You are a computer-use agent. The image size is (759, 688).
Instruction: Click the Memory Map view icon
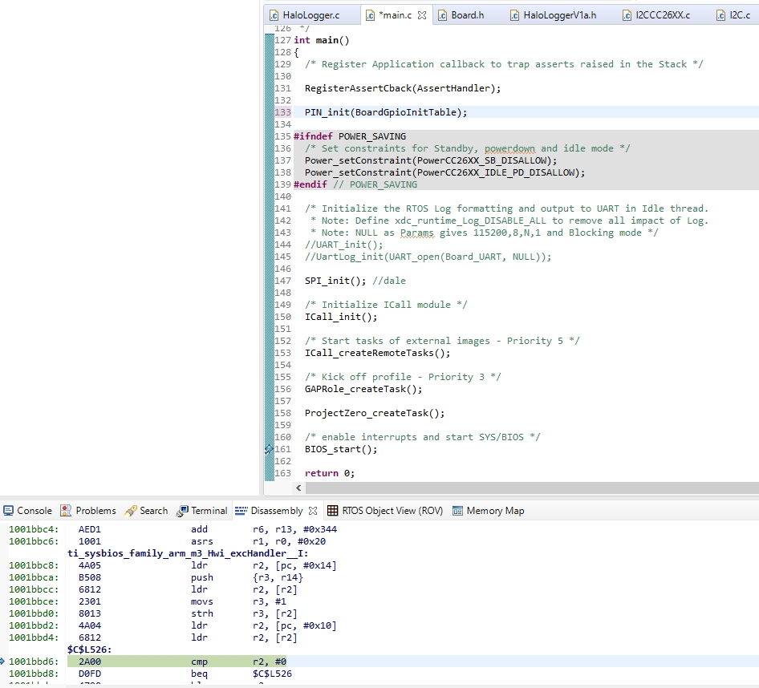tap(458, 511)
